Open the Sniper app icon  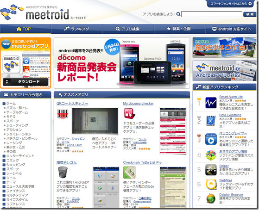tap(211, 170)
